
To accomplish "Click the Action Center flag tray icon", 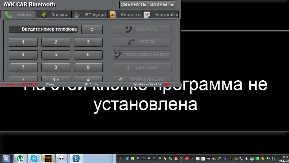I will [268, 158].
